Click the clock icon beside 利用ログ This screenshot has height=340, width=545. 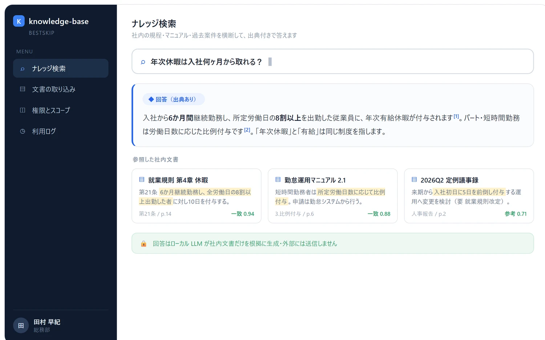click(23, 131)
